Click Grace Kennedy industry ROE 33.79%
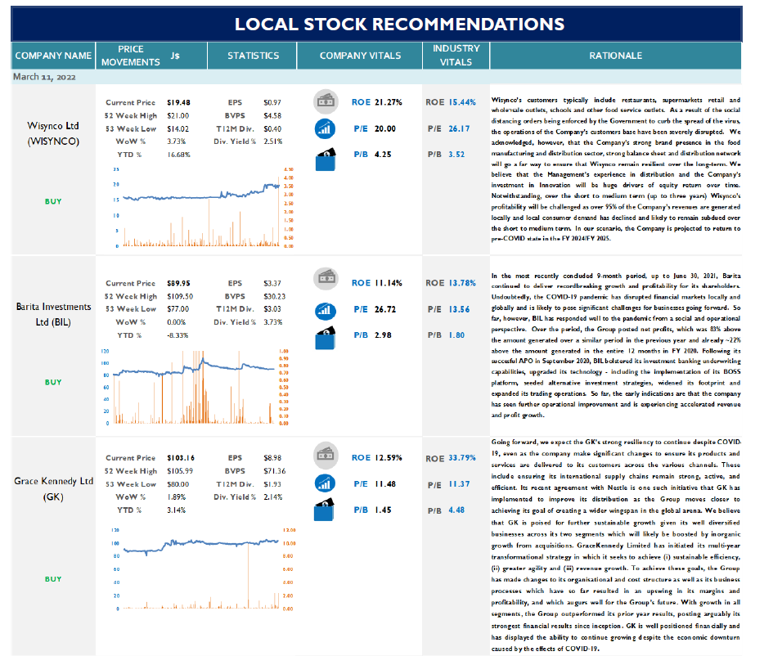 pos(462,458)
